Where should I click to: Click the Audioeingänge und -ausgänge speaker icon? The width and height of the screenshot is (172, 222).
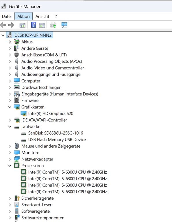(16, 74)
